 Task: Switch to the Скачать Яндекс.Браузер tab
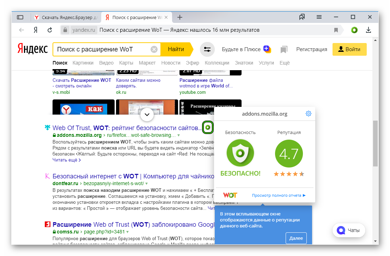point(66,17)
